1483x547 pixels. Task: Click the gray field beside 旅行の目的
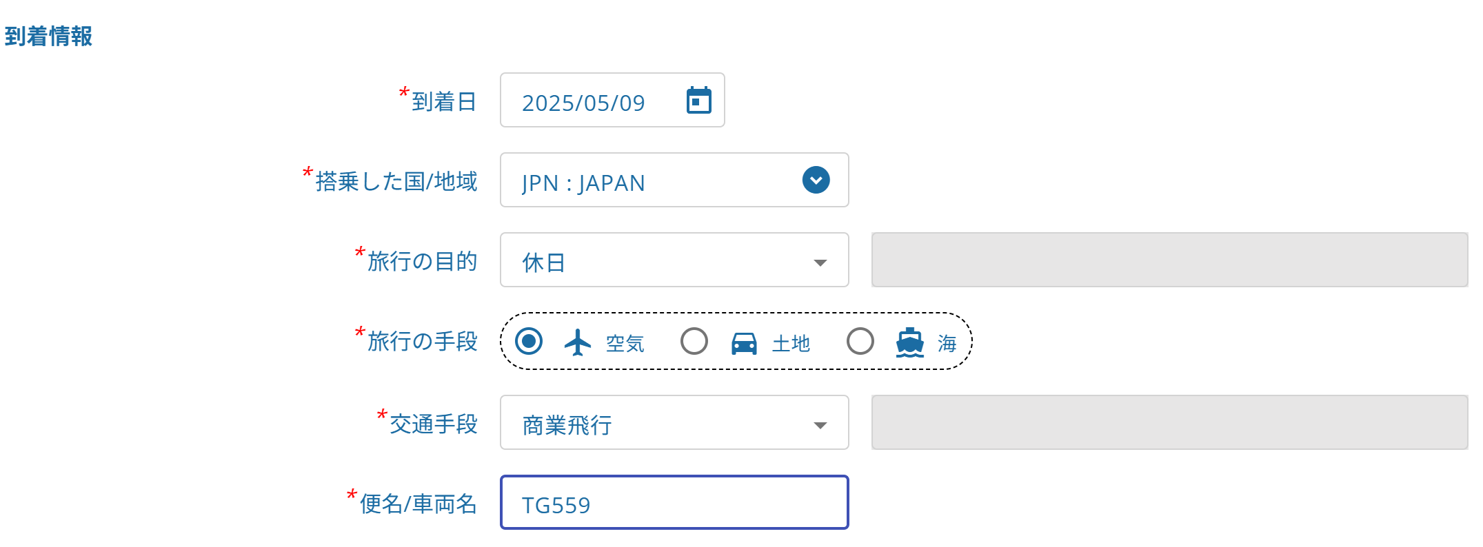point(1170,260)
